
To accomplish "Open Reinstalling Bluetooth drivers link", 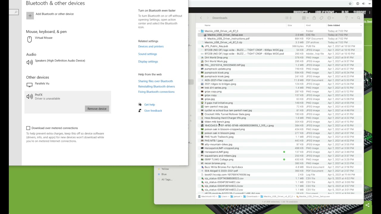I will point(156,86).
